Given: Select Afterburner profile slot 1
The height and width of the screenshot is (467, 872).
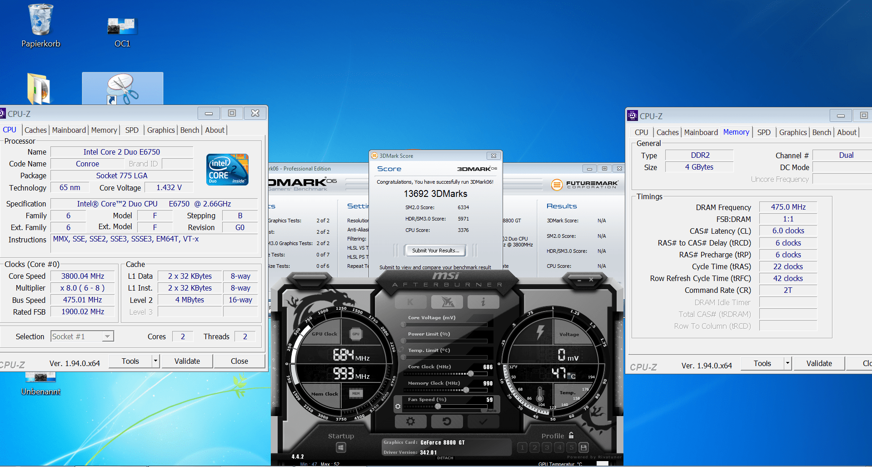Looking at the screenshot, I should 523,447.
